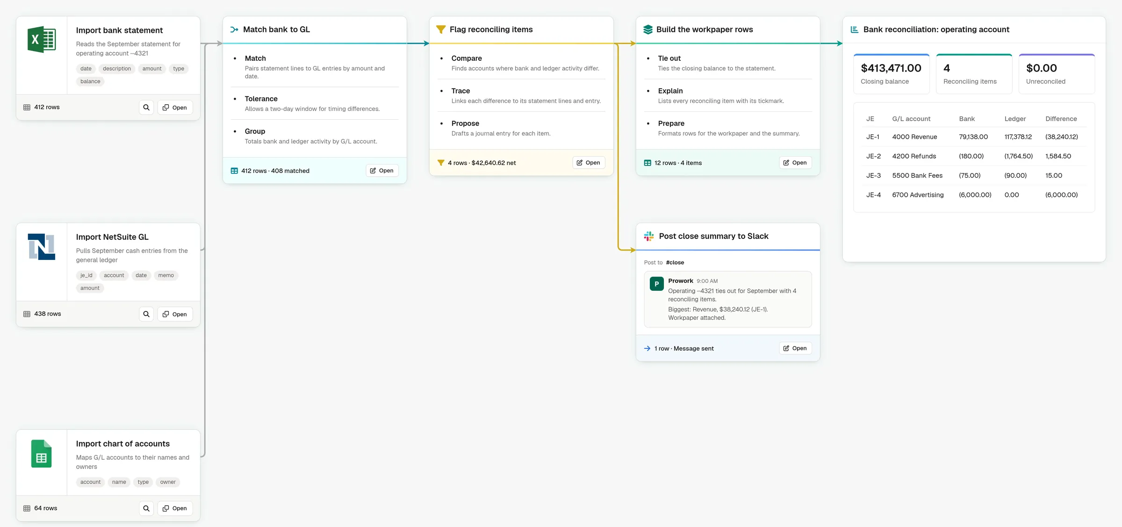The width and height of the screenshot is (1122, 527).
Task: Search the bank statement card's 412 rows
Action: coord(146,108)
